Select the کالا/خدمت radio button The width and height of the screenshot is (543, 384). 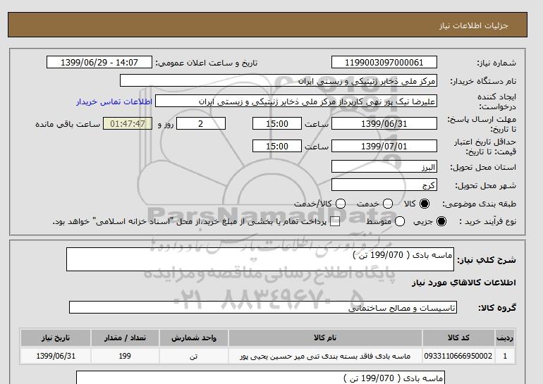coord(341,204)
